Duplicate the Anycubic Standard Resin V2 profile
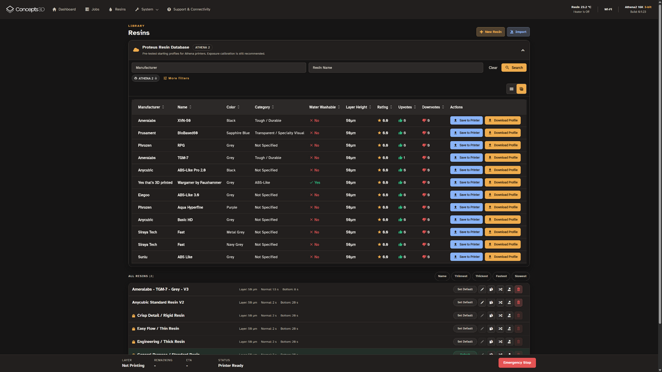 click(x=491, y=302)
